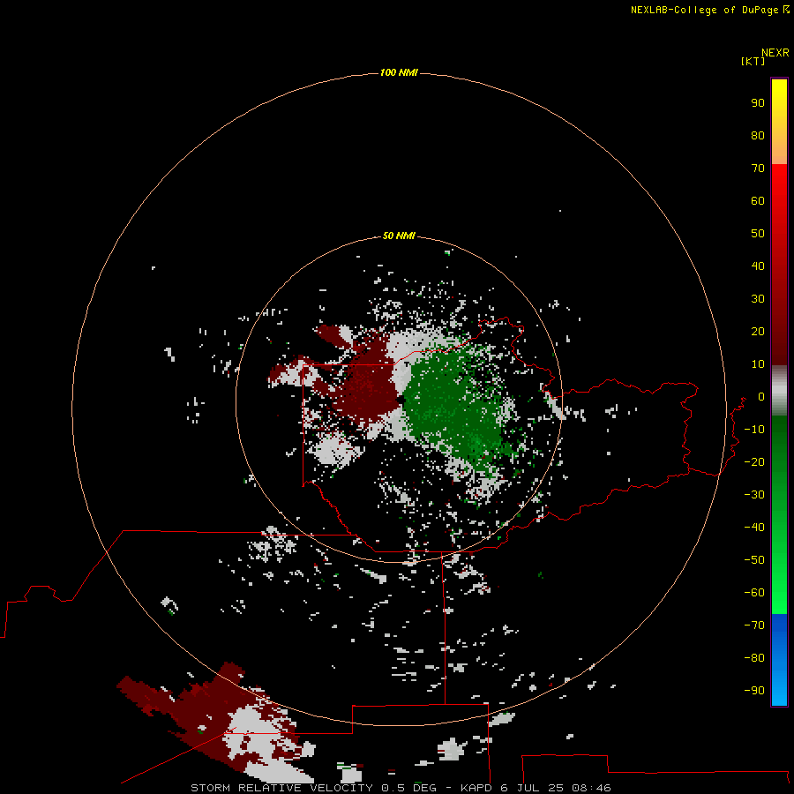Click the -90 value on velocity scale
This screenshot has height=794, width=794.
(754, 691)
